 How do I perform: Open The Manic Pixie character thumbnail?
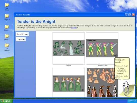[x=102, y=48]
